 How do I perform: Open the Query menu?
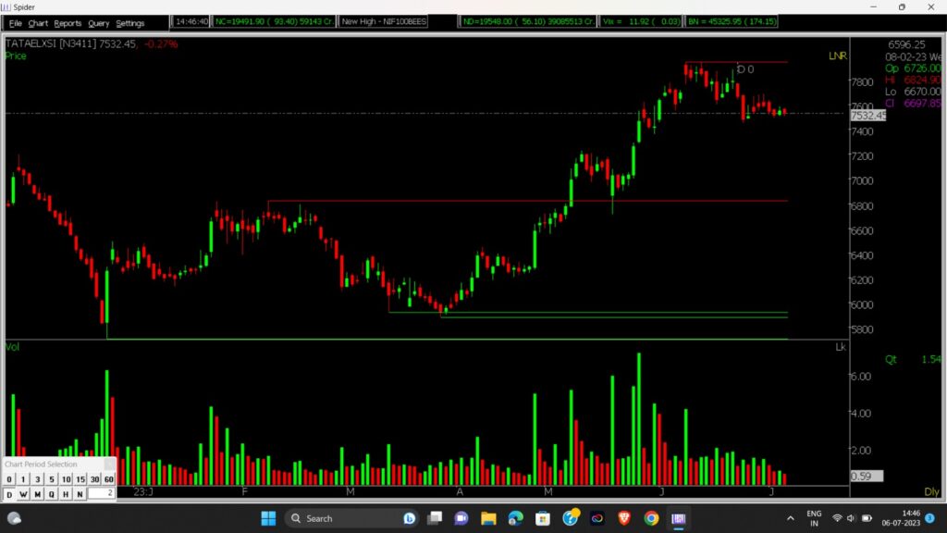point(98,23)
